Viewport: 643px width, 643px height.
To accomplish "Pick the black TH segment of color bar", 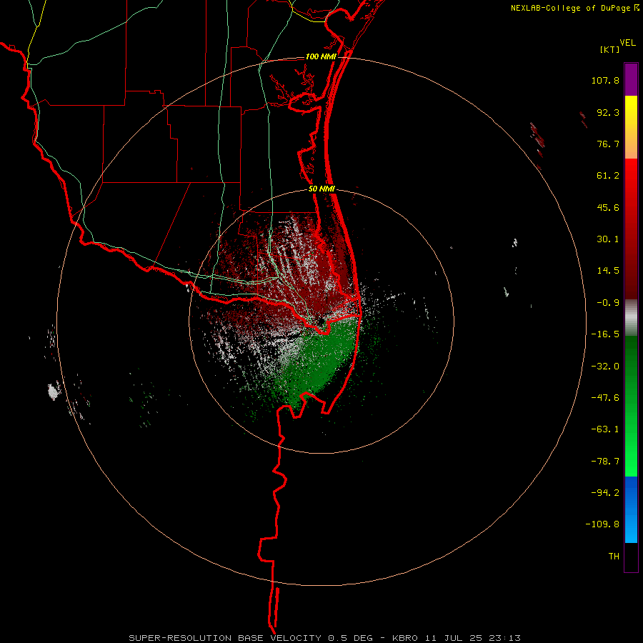I will pyautogui.click(x=631, y=557).
